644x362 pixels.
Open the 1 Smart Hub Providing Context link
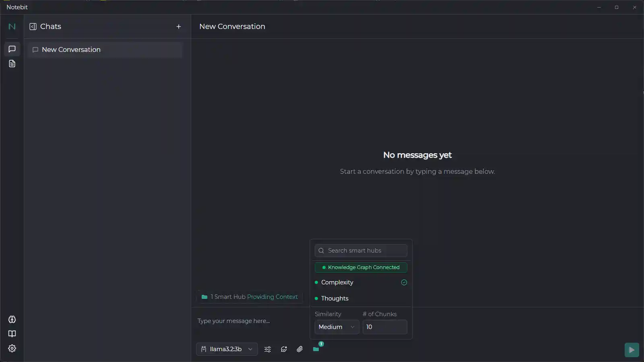tap(250, 297)
